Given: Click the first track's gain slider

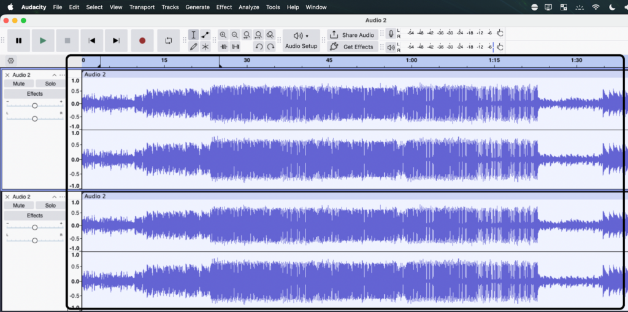Looking at the screenshot, I should [x=35, y=106].
